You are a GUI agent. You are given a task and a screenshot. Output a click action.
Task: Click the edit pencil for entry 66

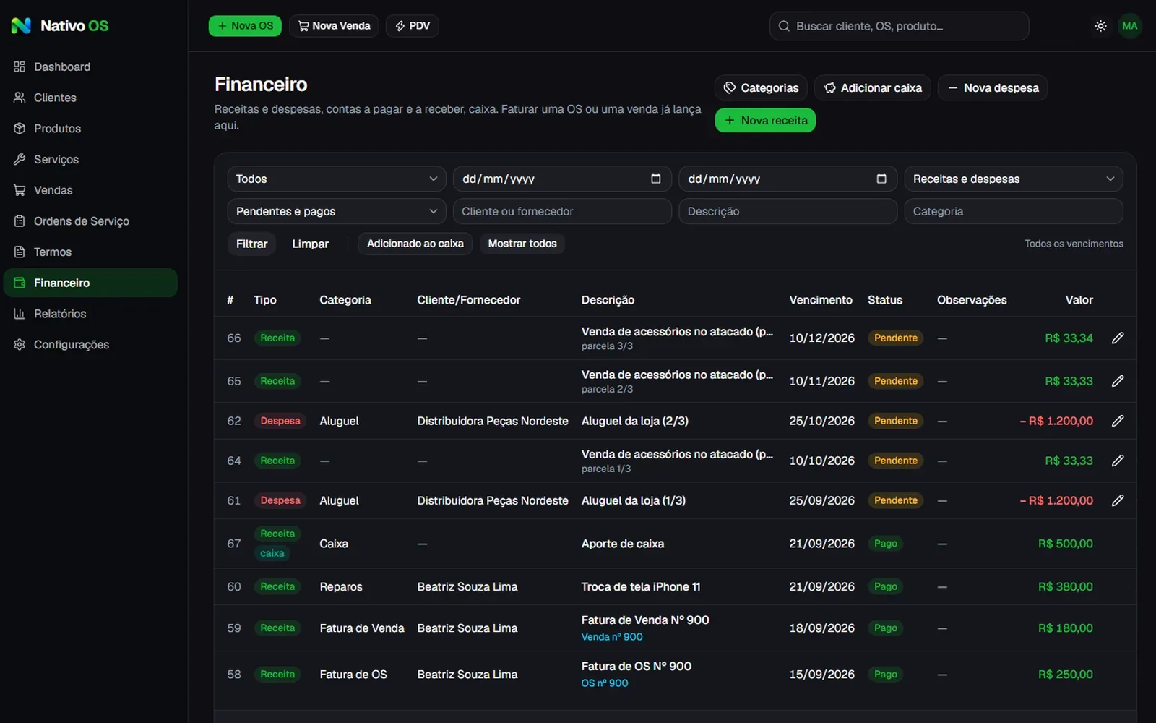click(x=1118, y=338)
